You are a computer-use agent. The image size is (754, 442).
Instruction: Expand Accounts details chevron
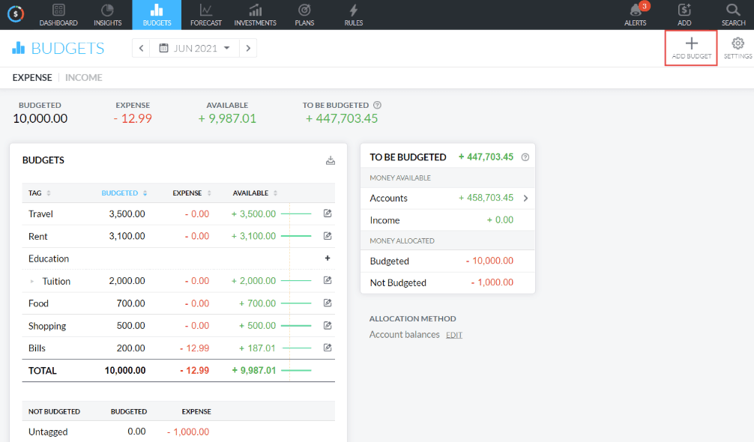pos(525,198)
